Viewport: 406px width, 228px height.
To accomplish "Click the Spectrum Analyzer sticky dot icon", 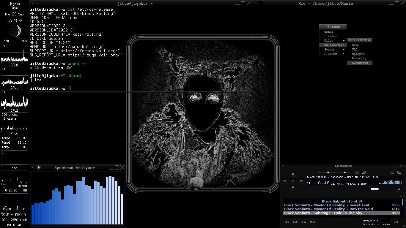I will tap(32, 167).
